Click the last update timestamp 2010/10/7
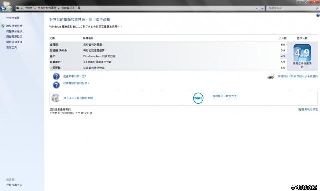 pos(71,113)
